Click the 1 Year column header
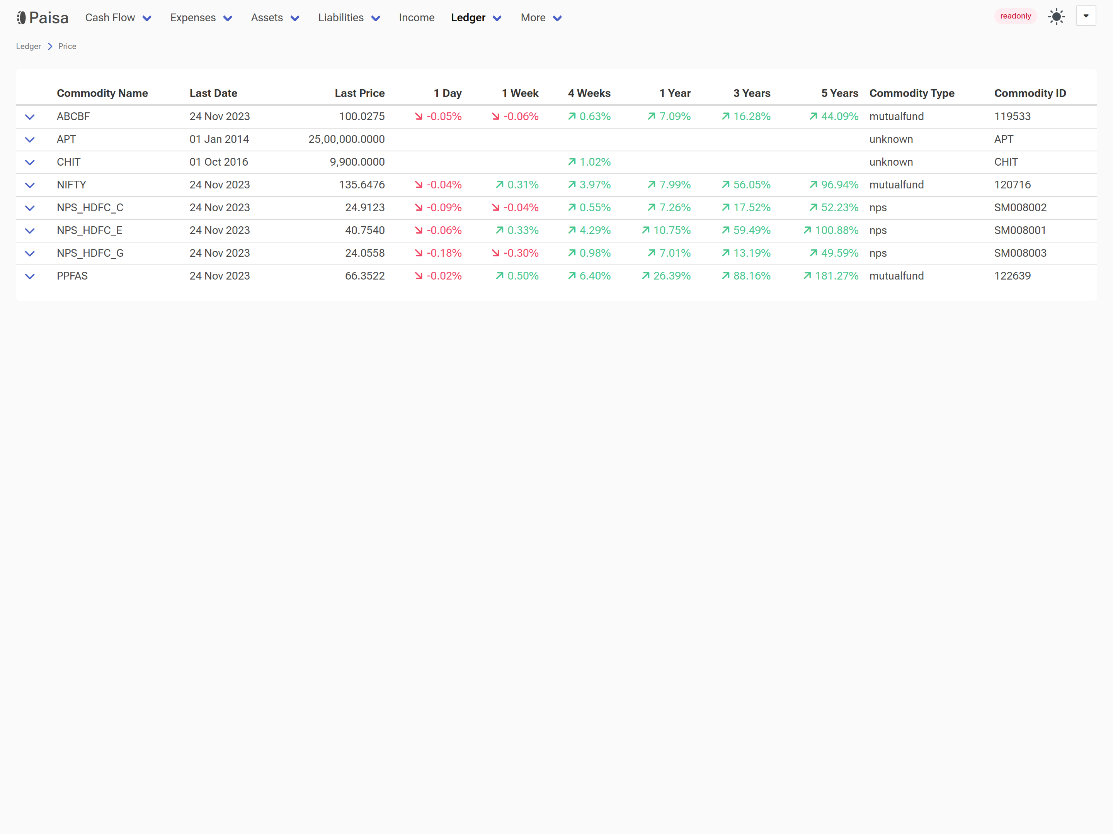Image resolution: width=1113 pixels, height=834 pixels. [675, 93]
